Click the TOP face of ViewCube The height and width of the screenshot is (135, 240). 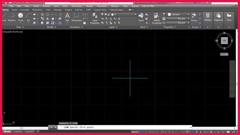224,40
